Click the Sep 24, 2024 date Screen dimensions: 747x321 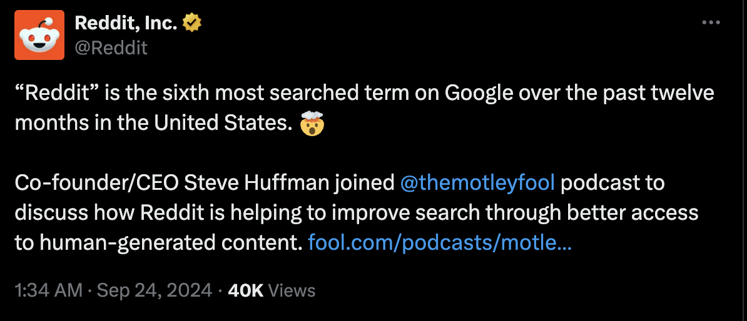point(156,290)
